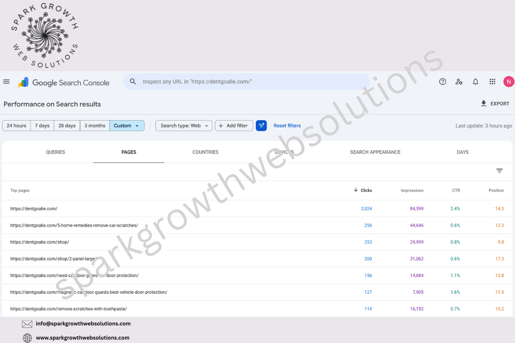
Task: Switch to the Queries tab
Action: pos(55,152)
